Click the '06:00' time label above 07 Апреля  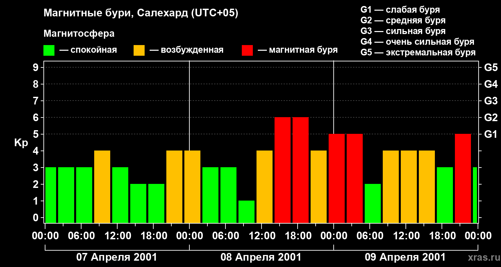pyautogui.click(x=81, y=236)
